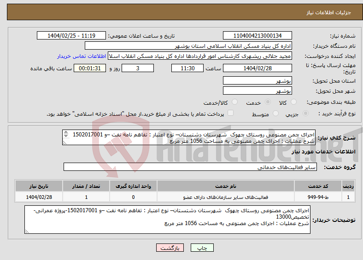Toggle the treasury documents payment checkbox
Screen dimensions: 363x260
point(230,113)
